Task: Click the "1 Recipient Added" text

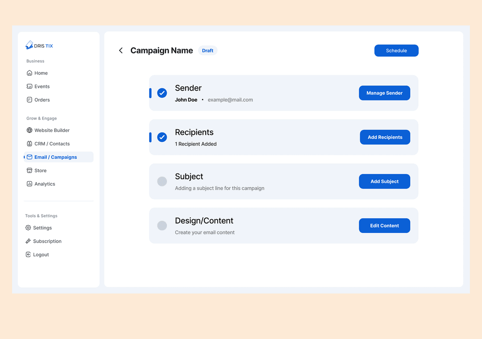Action: tap(195, 144)
